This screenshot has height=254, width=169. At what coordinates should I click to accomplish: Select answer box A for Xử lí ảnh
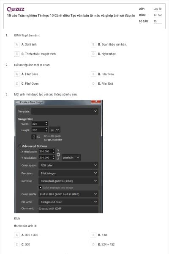[x=16, y=44]
